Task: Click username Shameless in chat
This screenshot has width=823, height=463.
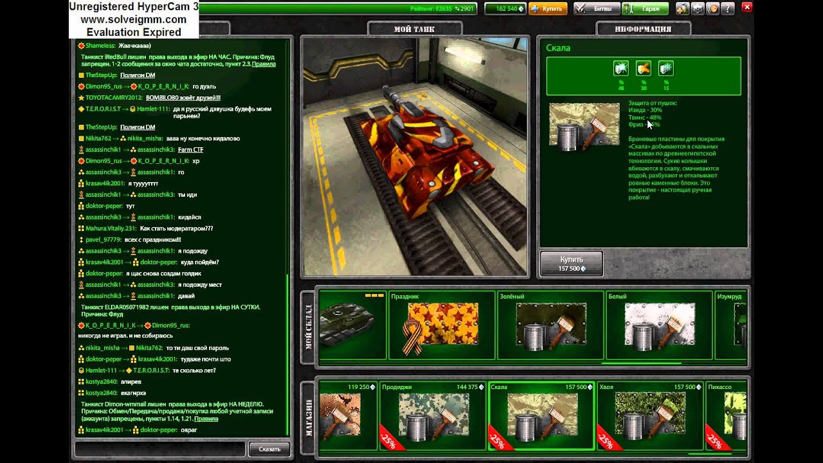Action: click(x=100, y=46)
